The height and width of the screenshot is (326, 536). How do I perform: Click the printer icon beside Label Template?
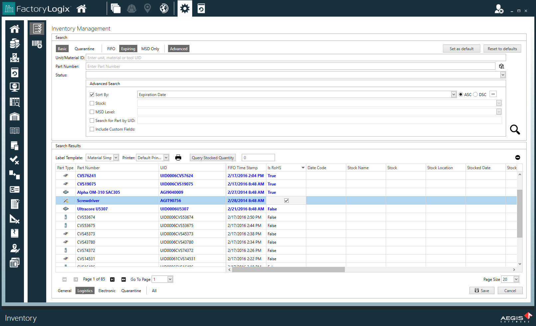pyautogui.click(x=178, y=158)
